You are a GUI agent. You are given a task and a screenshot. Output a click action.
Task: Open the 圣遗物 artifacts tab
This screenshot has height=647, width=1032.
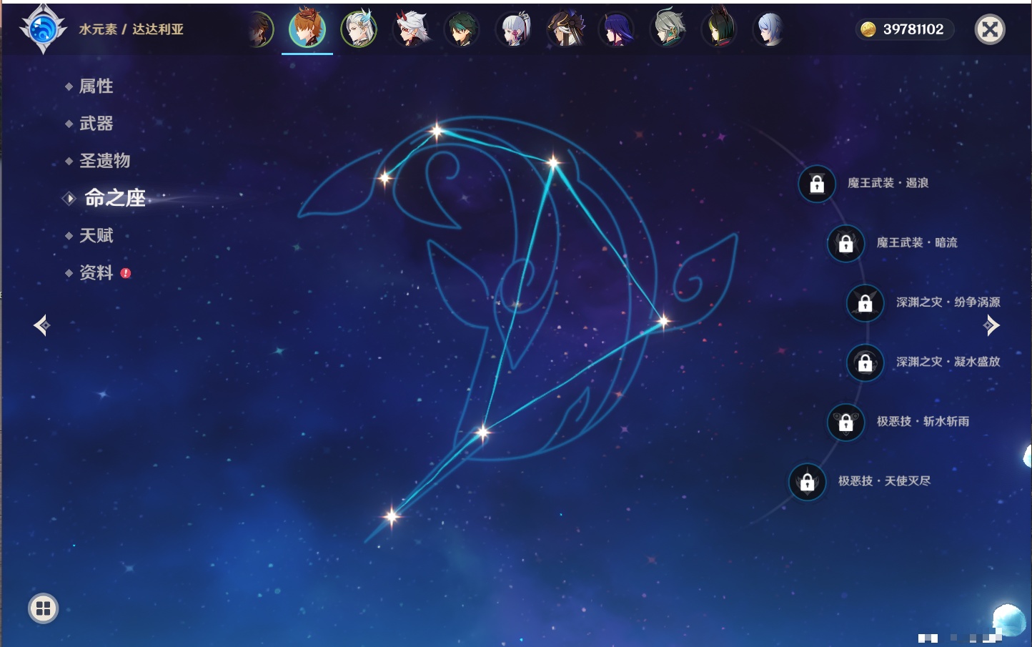pos(104,161)
